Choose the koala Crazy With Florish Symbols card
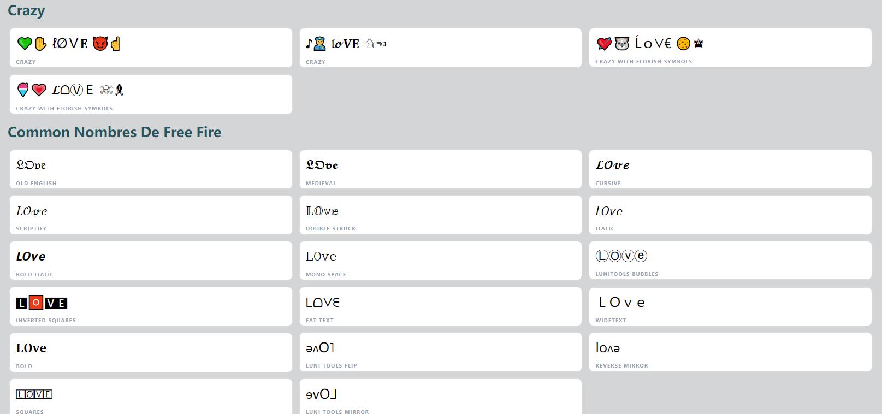This screenshot has width=882, height=414. pyautogui.click(x=730, y=48)
